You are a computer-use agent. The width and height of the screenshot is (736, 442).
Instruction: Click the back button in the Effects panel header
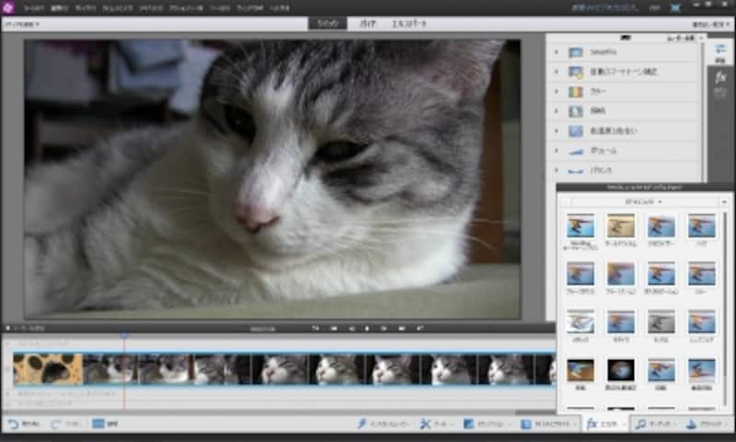pyautogui.click(x=566, y=202)
